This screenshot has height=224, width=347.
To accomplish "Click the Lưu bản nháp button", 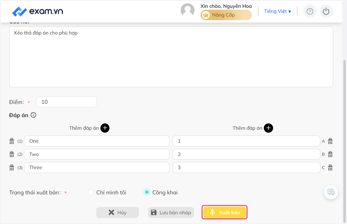I will pos(171,212).
